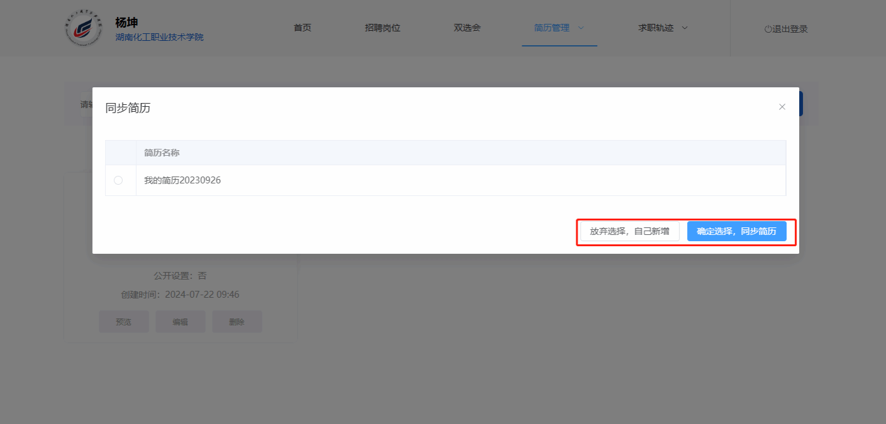Select the radio button for 我的简历20230926
886x424 pixels.
click(x=118, y=180)
